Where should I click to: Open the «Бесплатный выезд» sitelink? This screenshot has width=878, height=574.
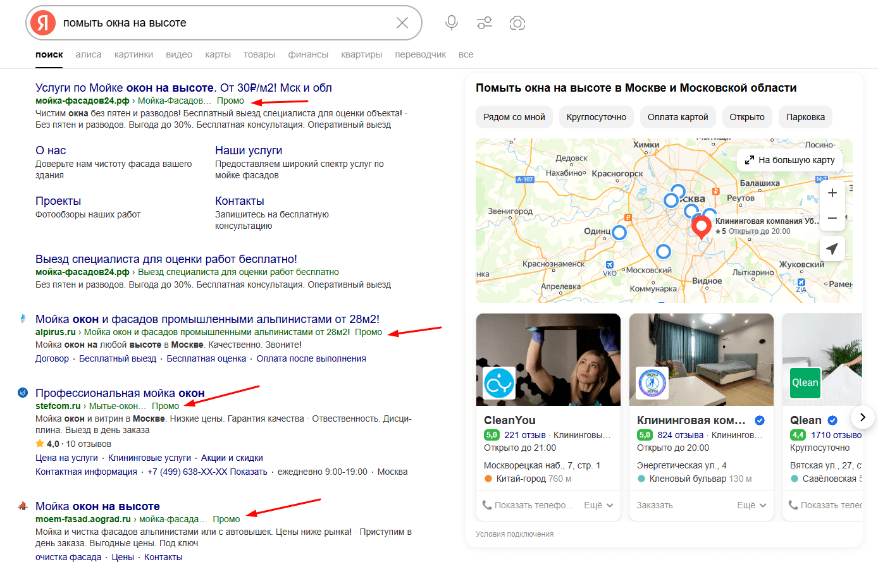[118, 358]
